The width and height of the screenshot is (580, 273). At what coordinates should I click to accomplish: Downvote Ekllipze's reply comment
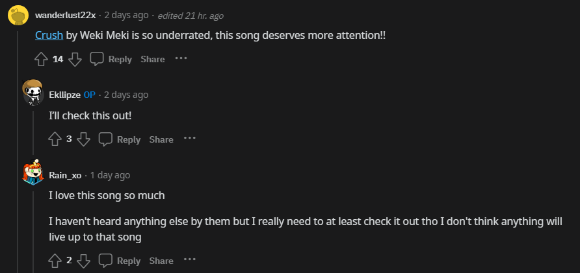click(83, 139)
